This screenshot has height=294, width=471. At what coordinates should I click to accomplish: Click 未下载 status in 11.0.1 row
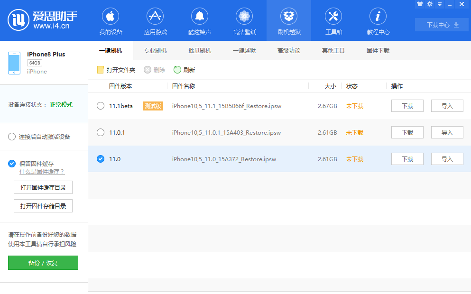coord(354,132)
